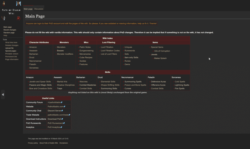Open the /r/pathofdiablo community forum link
250x149 pixels.
pos(55,103)
